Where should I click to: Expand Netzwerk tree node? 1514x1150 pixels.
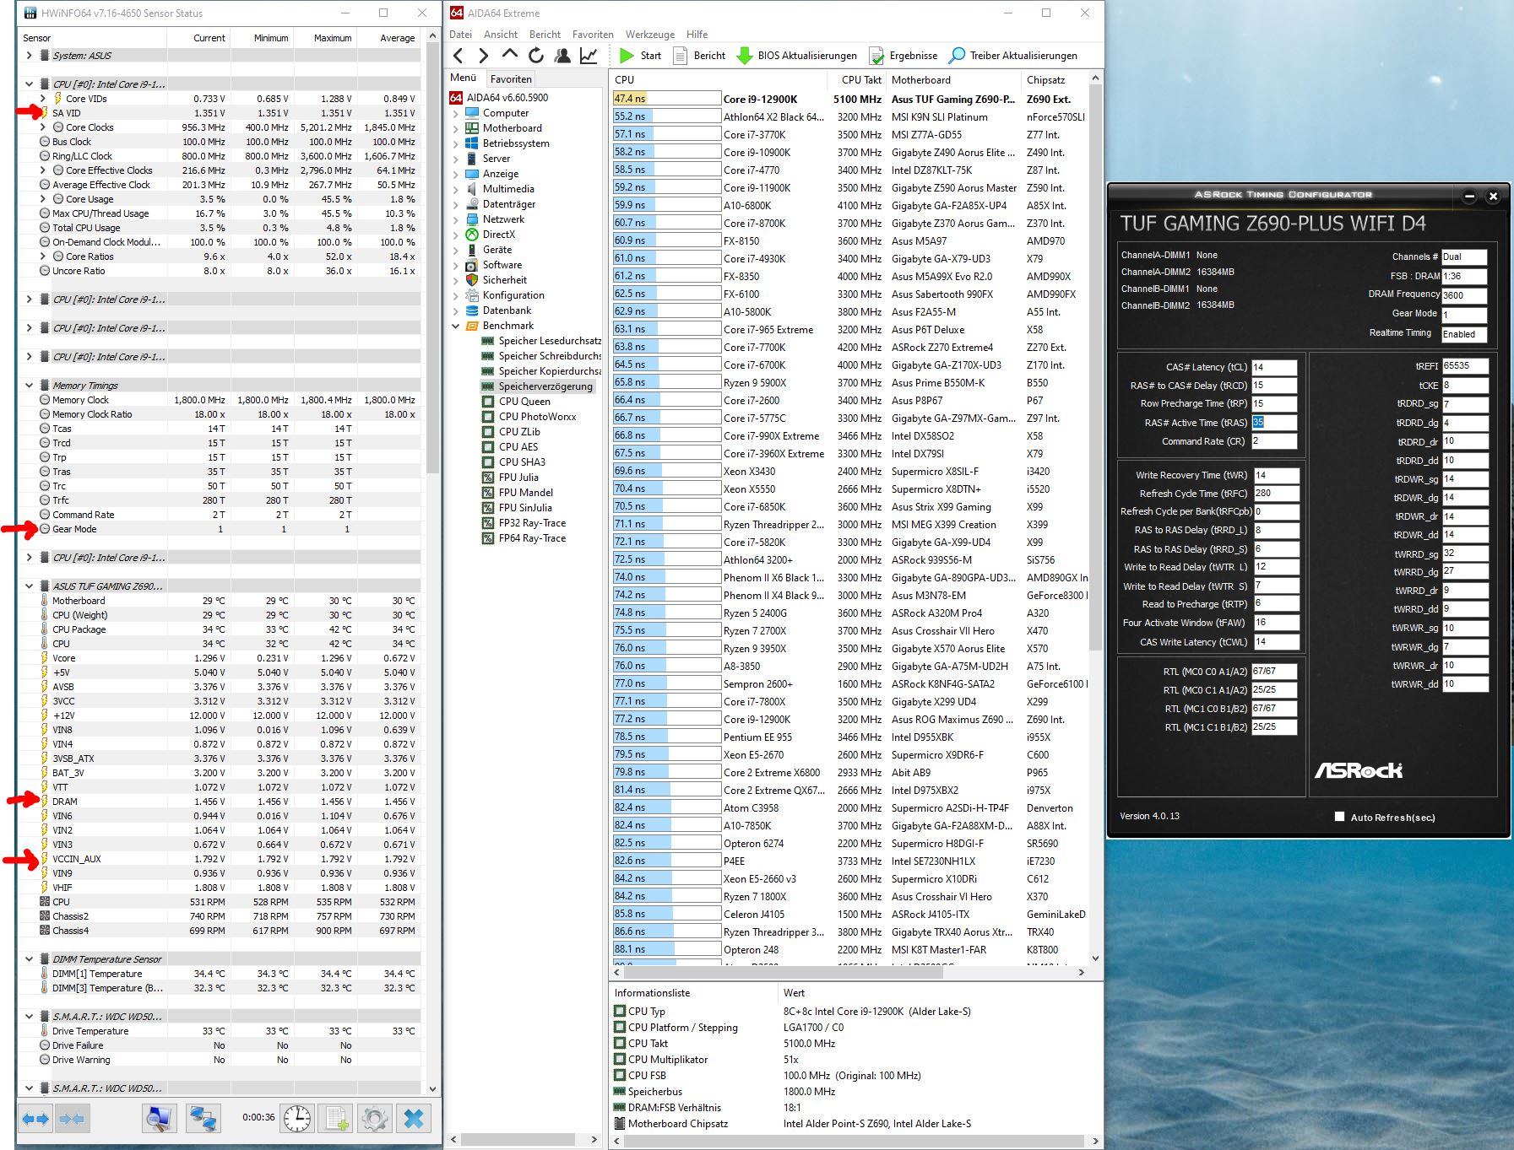coord(456,219)
